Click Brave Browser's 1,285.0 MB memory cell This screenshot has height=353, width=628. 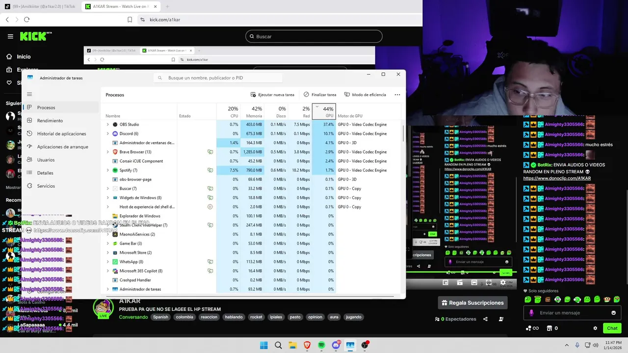252,152
